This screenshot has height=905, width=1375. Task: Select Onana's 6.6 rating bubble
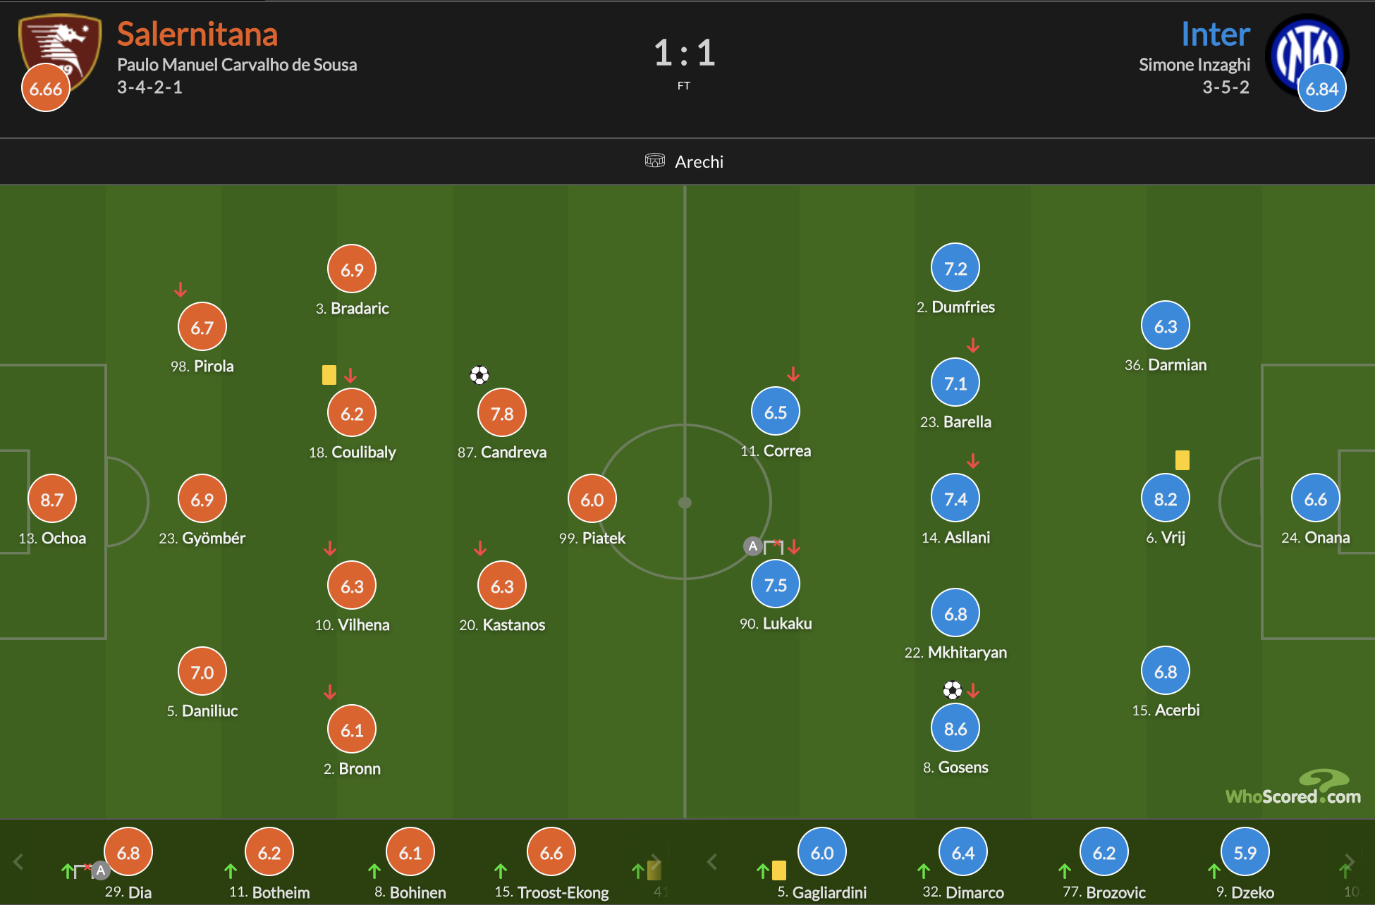coord(1316,498)
